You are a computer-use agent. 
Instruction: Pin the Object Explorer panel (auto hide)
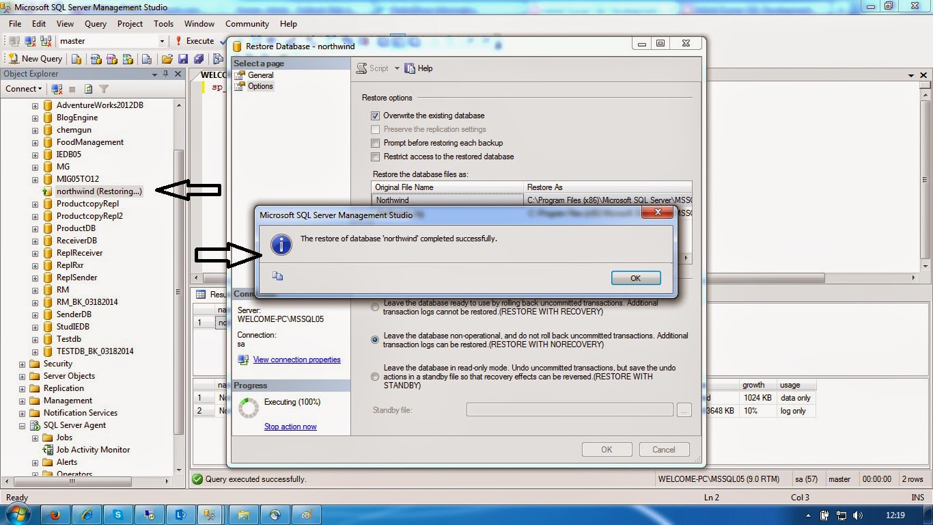coord(165,74)
